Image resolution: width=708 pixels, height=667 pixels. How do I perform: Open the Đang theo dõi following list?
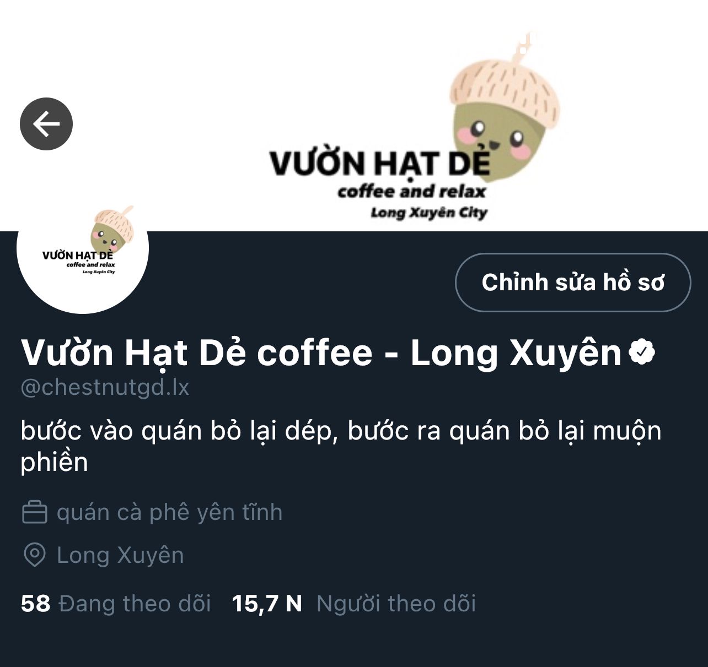[x=135, y=604]
